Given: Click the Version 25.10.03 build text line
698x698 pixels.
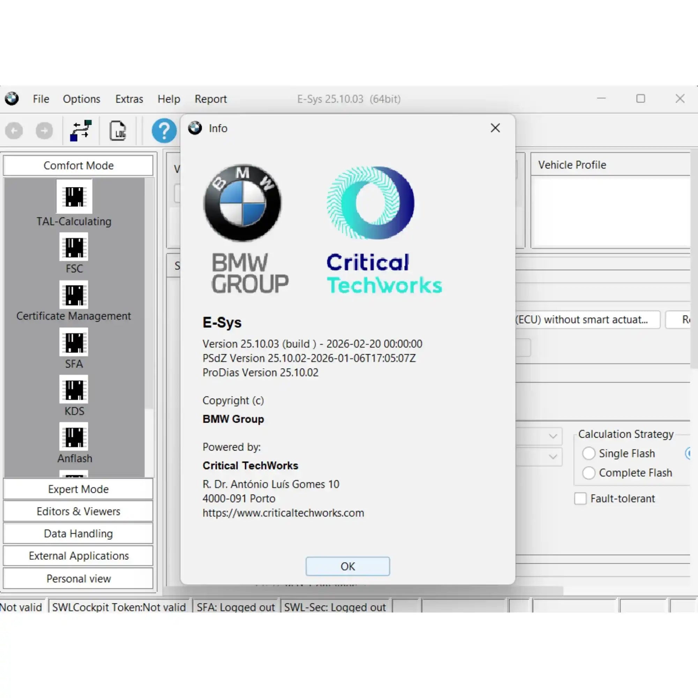Looking at the screenshot, I should coord(312,343).
